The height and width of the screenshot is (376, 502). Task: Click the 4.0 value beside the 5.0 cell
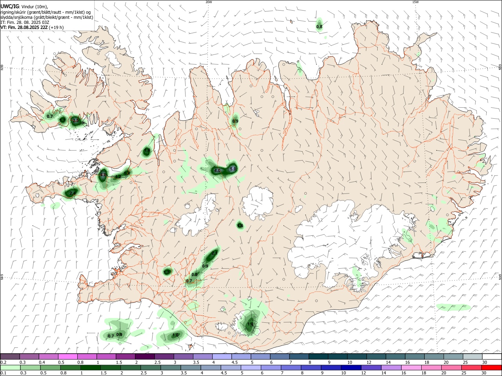(217, 170)
